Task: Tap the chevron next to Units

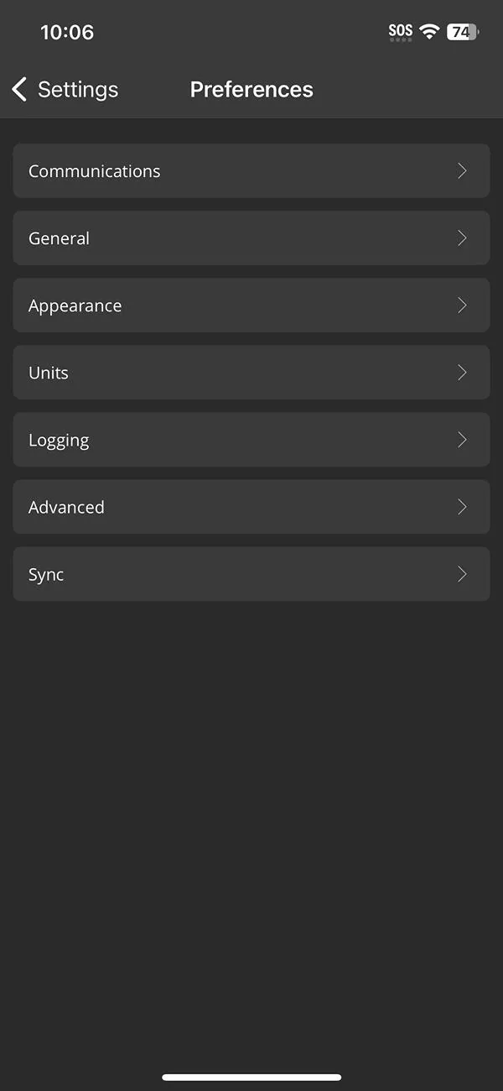Action: coord(462,373)
